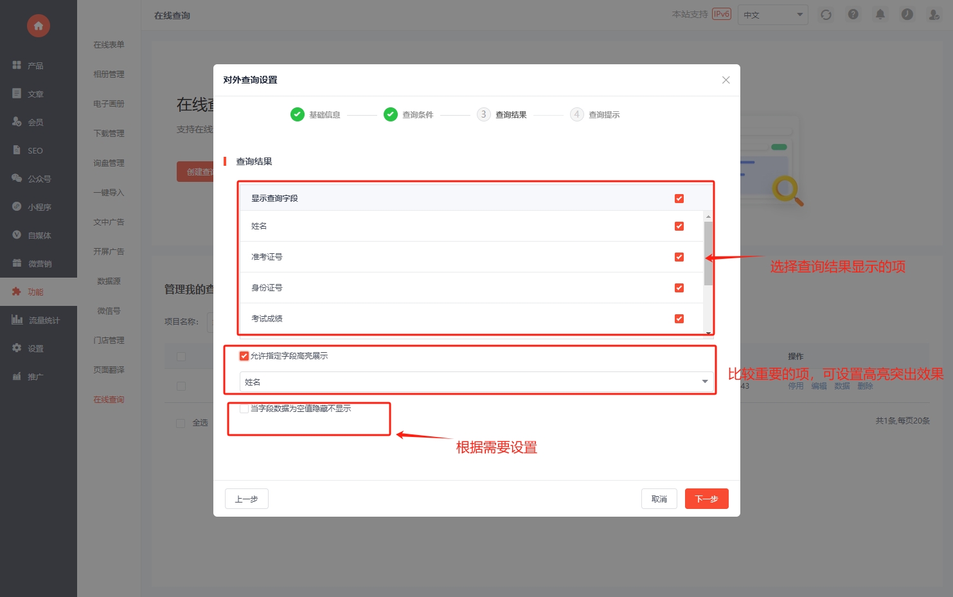Click the refresh icon in top bar

tap(826, 15)
